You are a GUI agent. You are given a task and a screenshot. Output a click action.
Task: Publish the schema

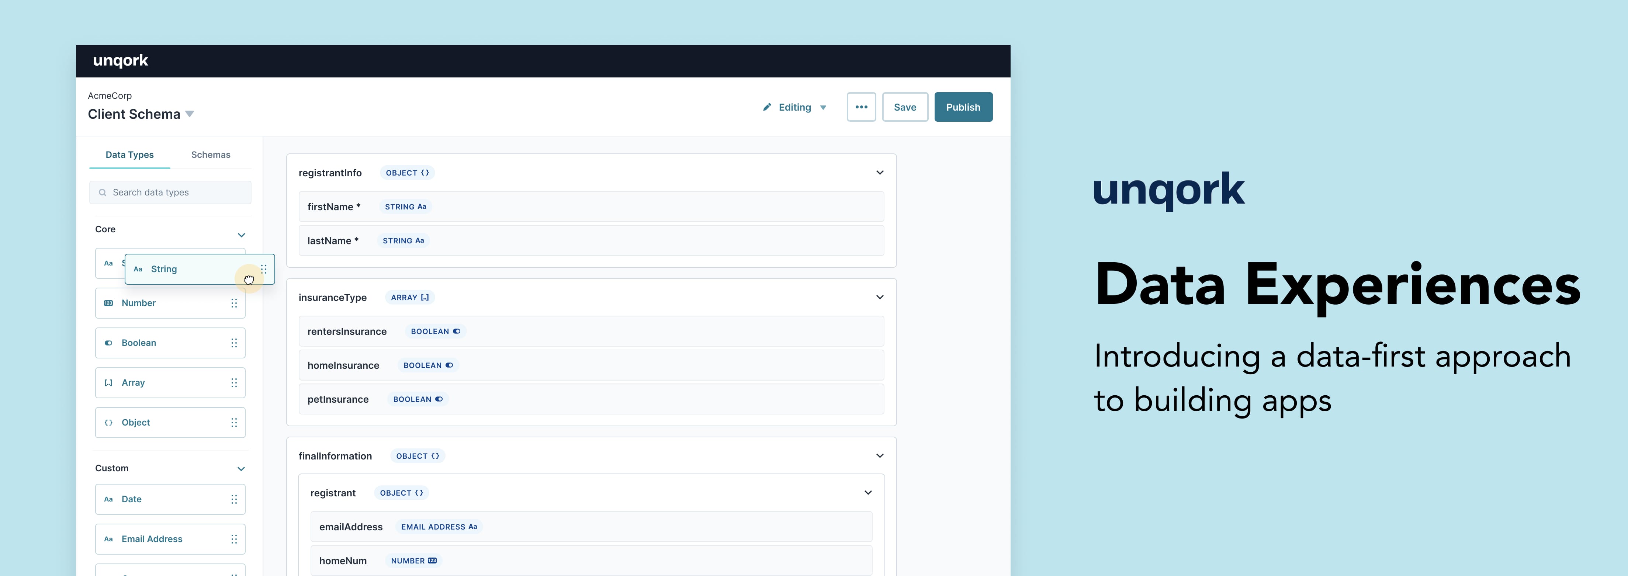click(963, 107)
